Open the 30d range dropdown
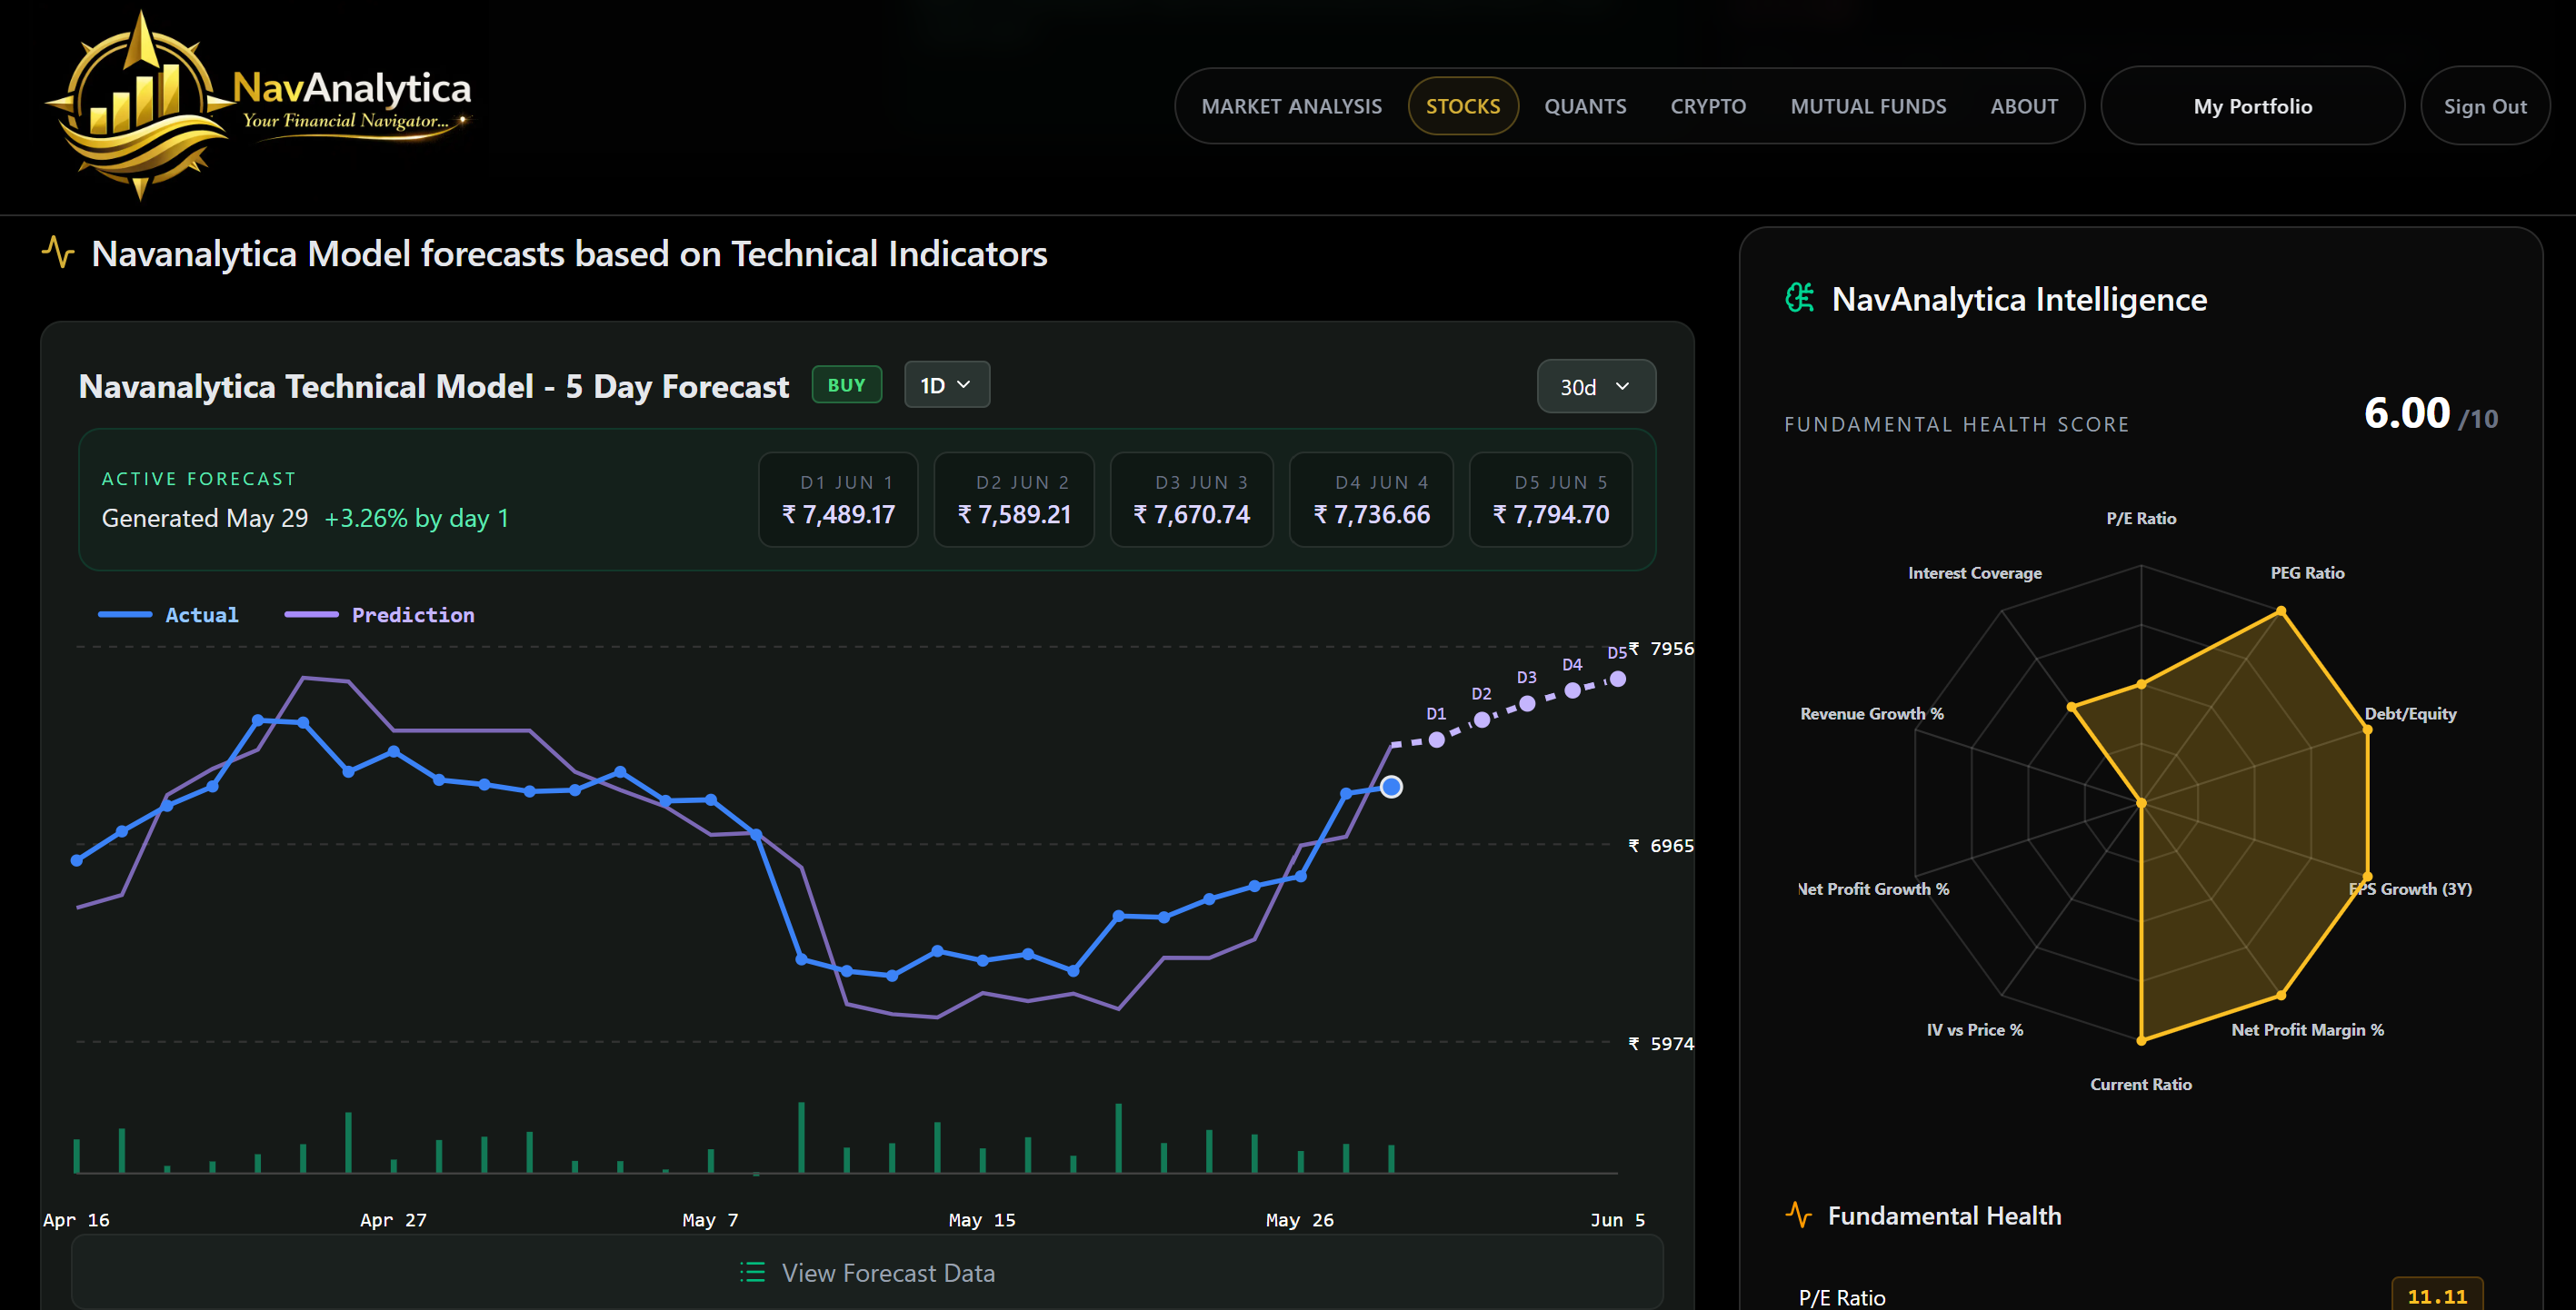Screen dimensions: 2576x1310 (x=1595, y=387)
